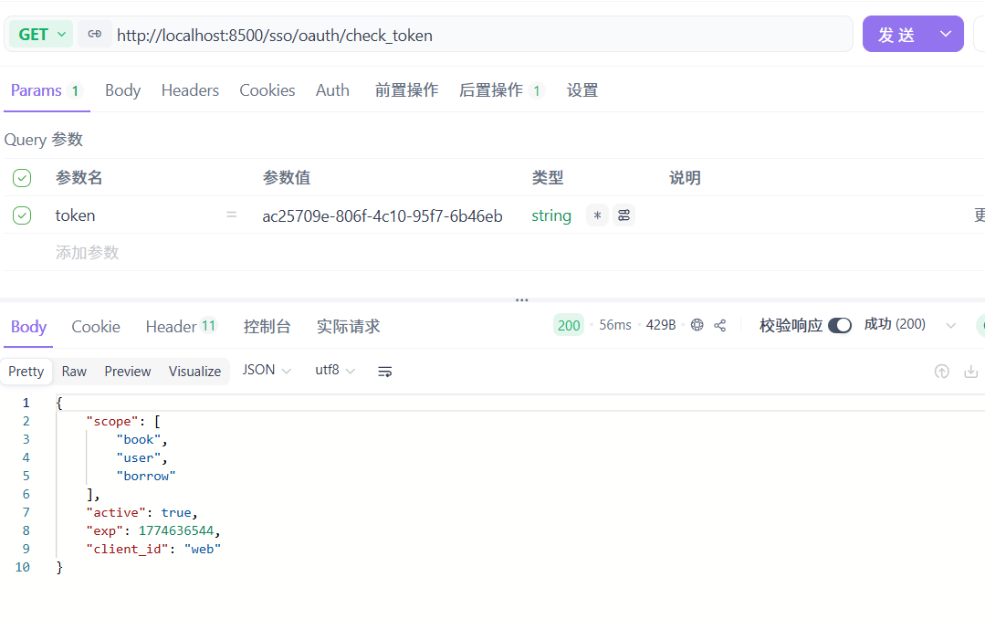Screen dimensions: 985x619
Task: Click the link icon beside the URL
Action: [x=95, y=34]
